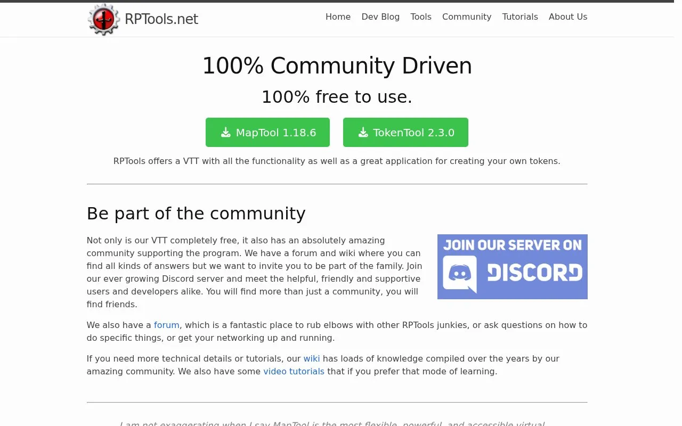
Task: Open the About Us nav item
Action: tap(568, 17)
